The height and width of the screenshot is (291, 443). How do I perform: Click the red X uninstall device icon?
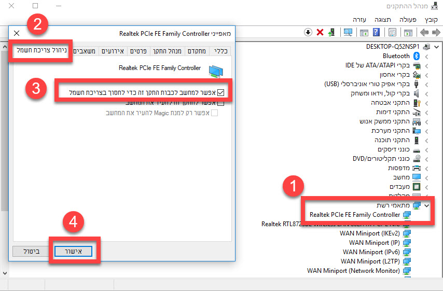pyautogui.click(x=320, y=32)
